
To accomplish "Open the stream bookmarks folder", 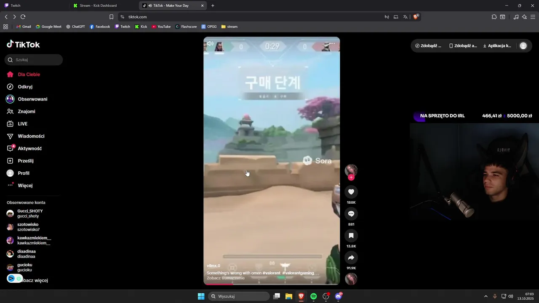I will 229,27.
